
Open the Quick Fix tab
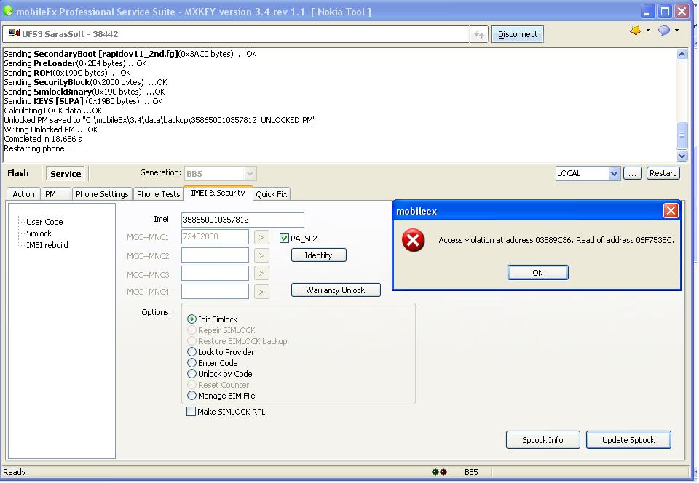[x=272, y=194]
